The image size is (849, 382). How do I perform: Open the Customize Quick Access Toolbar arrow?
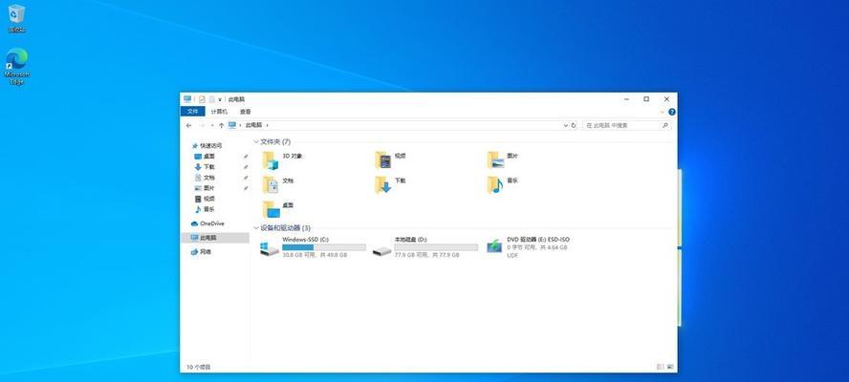(220, 100)
